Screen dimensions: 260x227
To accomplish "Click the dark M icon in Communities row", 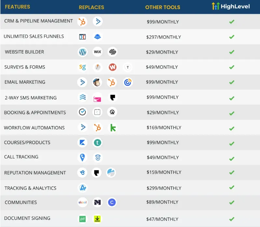I will (98, 202).
